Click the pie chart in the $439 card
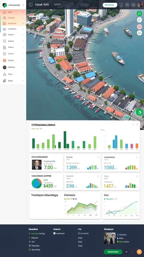The height and width of the screenshot is (257, 144). [x=37, y=183]
